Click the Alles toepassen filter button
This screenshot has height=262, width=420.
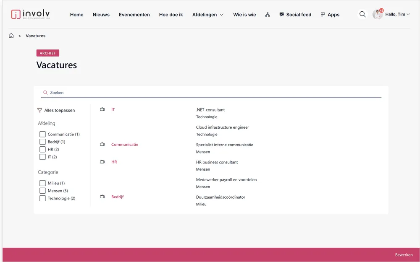pyautogui.click(x=56, y=110)
